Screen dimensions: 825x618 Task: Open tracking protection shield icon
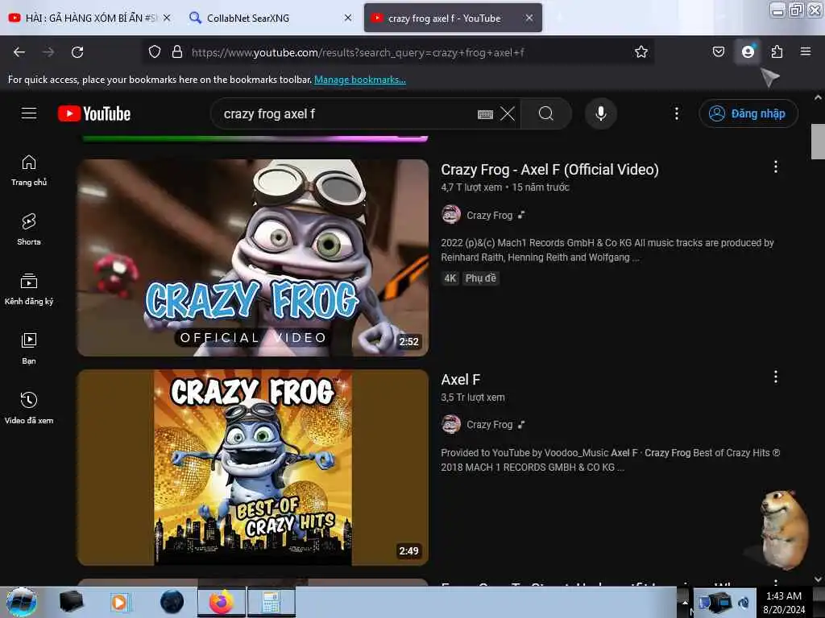point(154,52)
